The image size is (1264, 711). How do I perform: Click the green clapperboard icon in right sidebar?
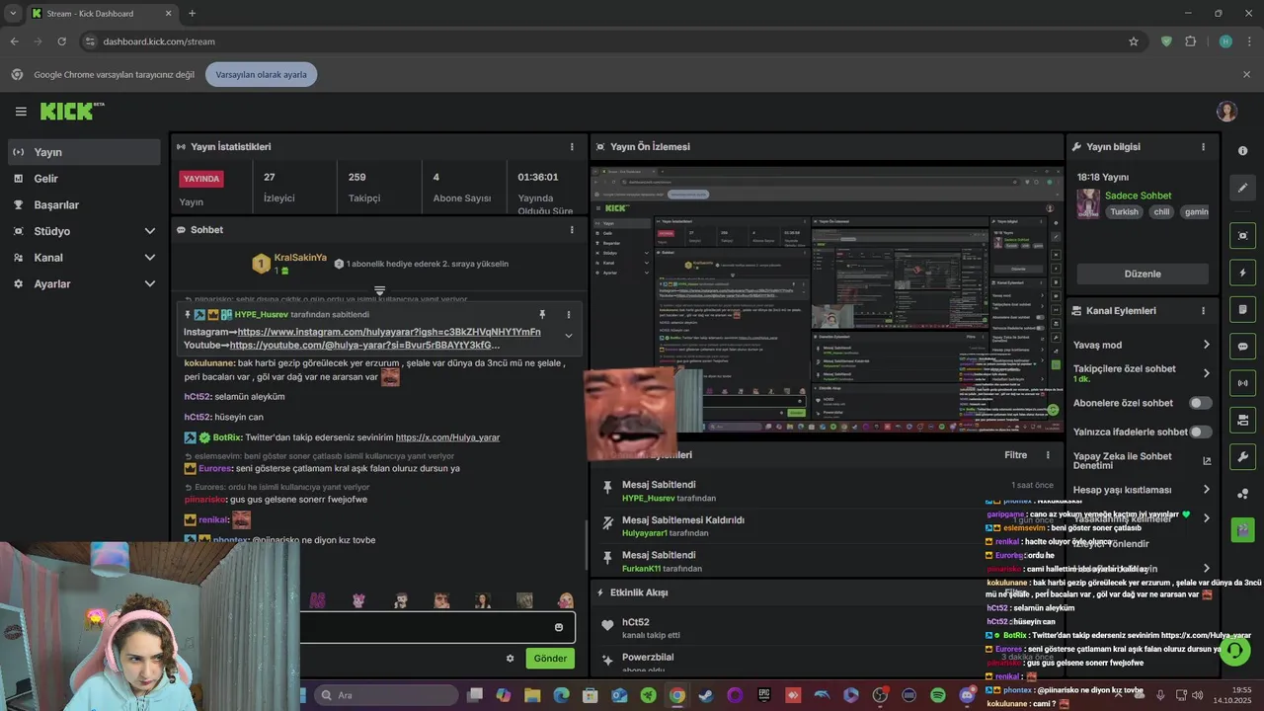1242,529
